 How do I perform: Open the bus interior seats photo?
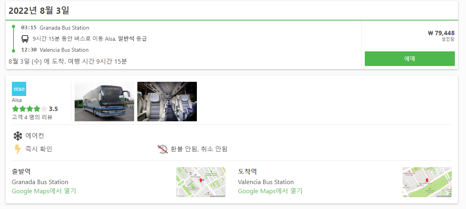tap(167, 102)
